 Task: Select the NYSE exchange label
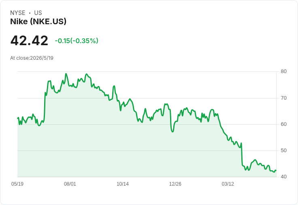click(18, 13)
